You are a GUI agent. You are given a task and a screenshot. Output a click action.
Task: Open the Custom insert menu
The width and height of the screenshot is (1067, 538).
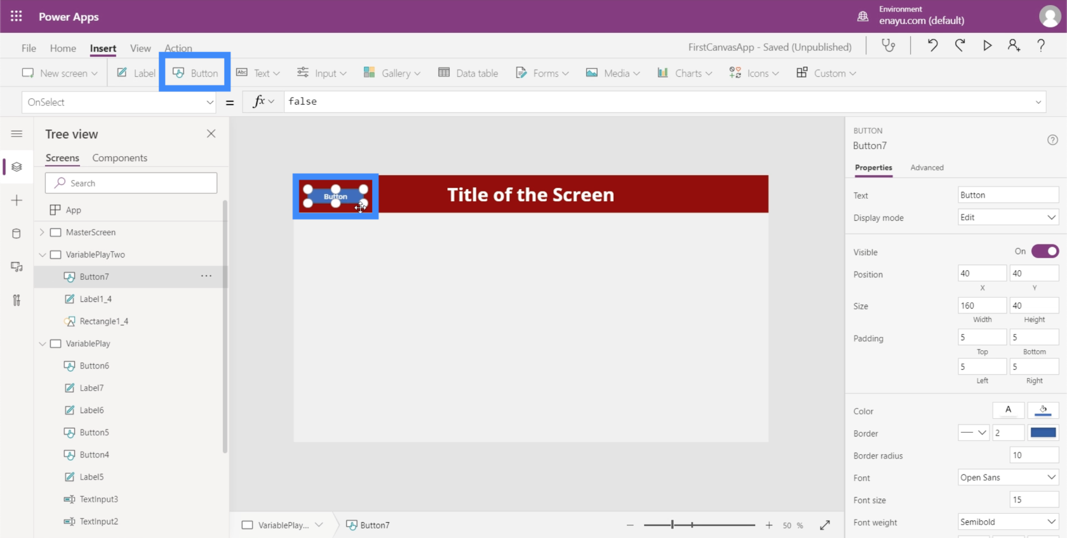[826, 73]
